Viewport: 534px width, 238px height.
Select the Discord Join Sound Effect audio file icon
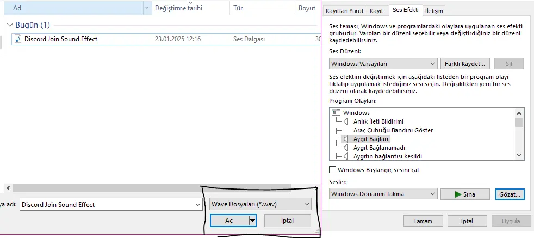(18, 39)
